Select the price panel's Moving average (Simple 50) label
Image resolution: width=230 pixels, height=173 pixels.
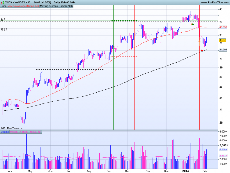tap(23, 6)
